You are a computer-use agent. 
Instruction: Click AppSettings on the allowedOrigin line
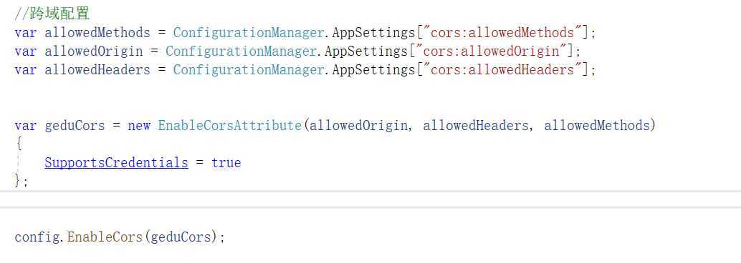pos(366,51)
